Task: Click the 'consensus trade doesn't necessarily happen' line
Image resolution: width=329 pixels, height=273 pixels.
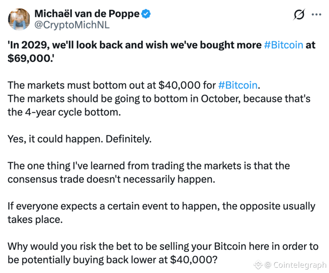Action: 111,179
